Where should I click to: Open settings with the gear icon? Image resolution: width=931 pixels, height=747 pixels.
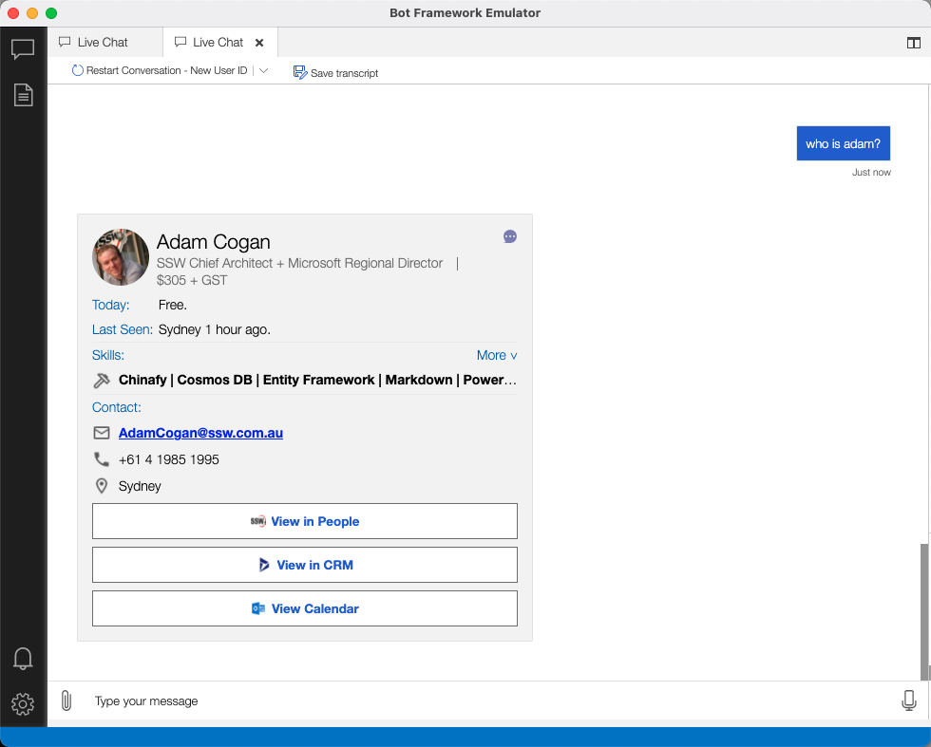click(23, 704)
